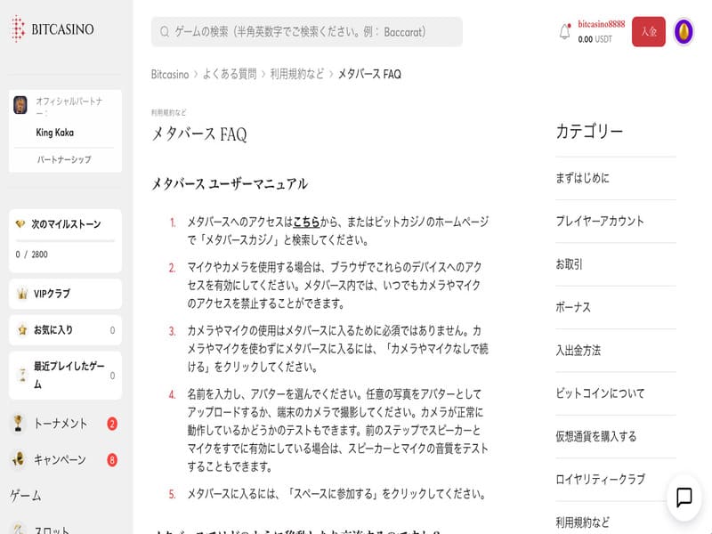Select プレイヤーアカウント category
This screenshot has height=534, width=712.
tap(599, 221)
